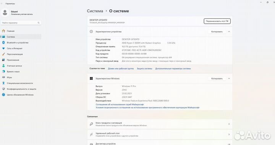This screenshot has width=275, height=145.
Task: Open Условия лицензионного соглашения Майкрософт link
Action: click(x=147, y=108)
